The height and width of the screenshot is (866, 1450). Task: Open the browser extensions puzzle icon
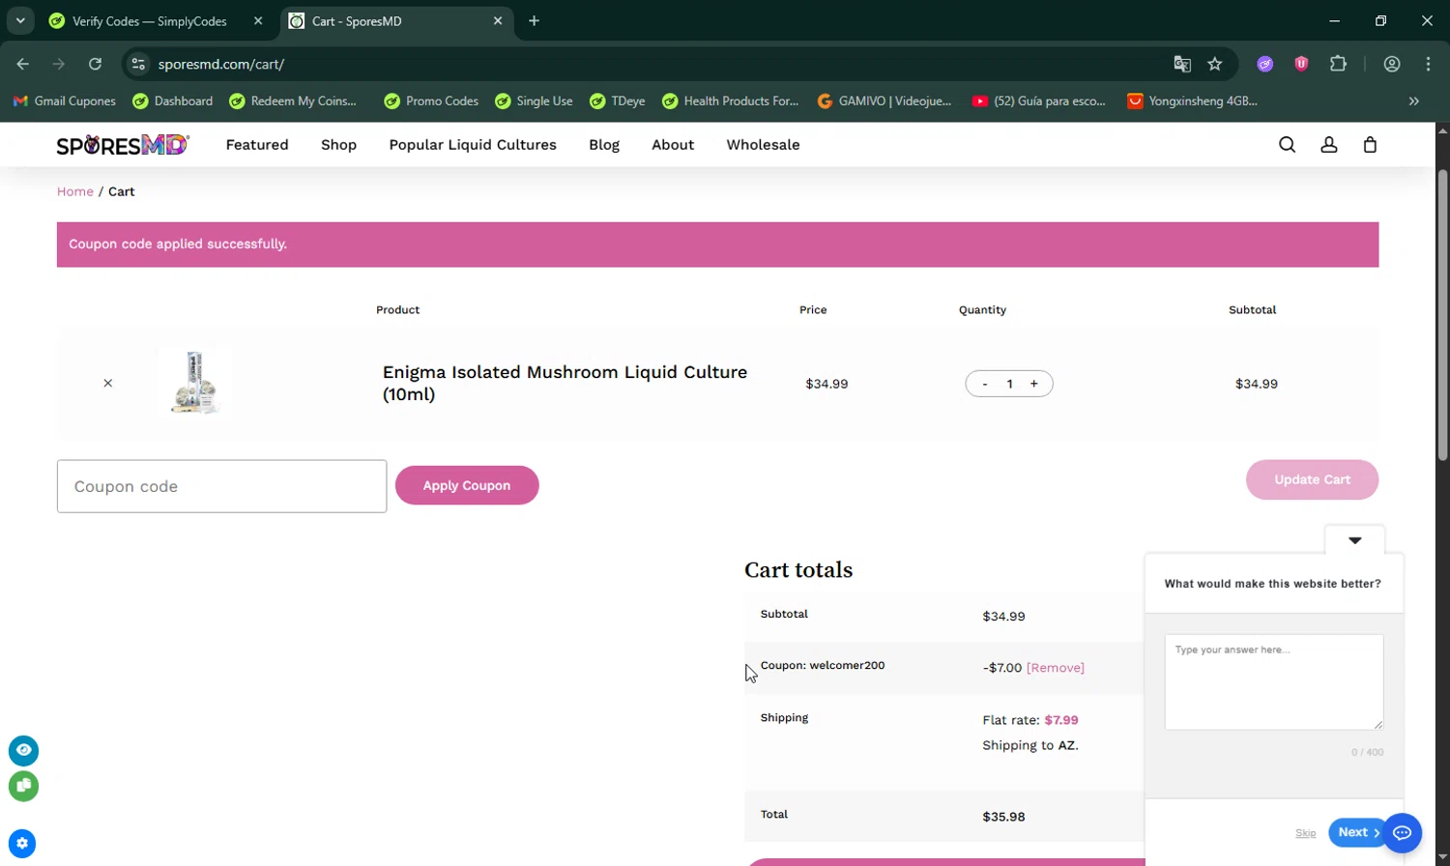pos(1338,64)
